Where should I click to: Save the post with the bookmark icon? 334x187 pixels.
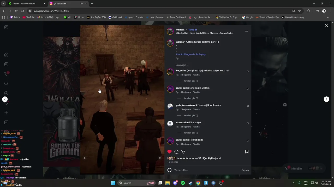[x=247, y=152]
